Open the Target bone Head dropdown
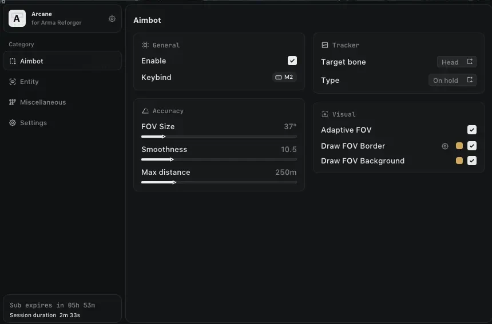 (x=457, y=62)
